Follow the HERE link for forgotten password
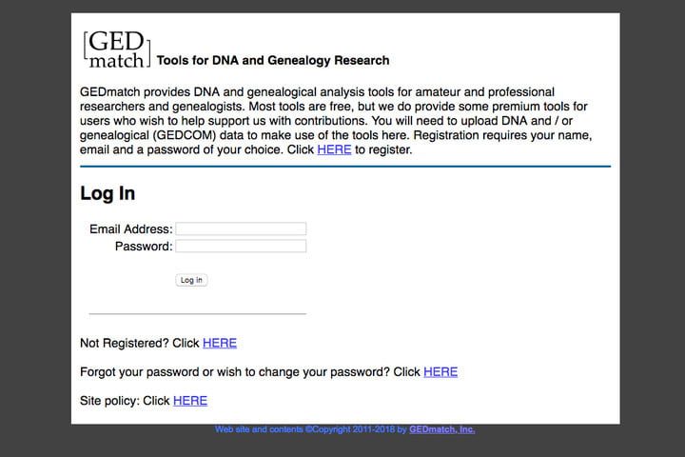Viewport: 685px width, 457px height. tap(440, 371)
